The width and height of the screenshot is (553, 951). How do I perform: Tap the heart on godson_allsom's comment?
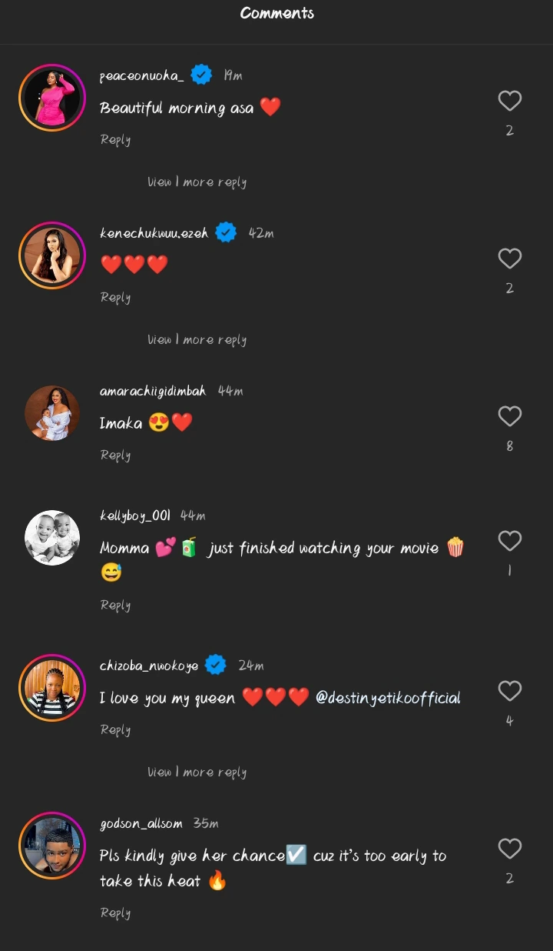click(510, 849)
